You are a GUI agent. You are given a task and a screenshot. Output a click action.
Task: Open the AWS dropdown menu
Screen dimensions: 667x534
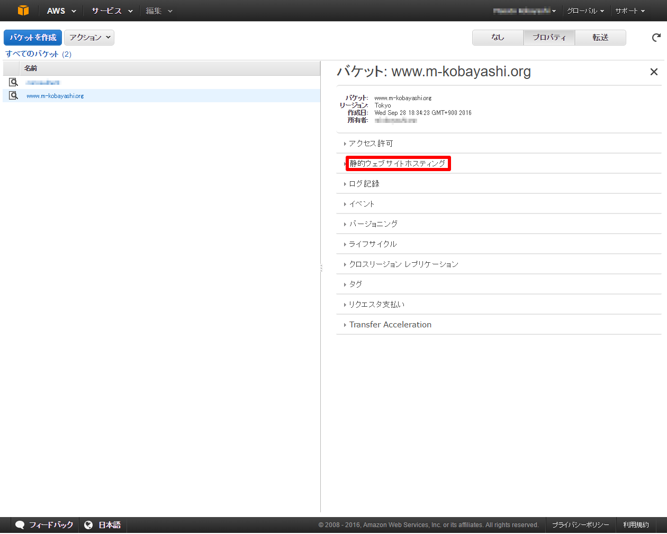tap(61, 11)
